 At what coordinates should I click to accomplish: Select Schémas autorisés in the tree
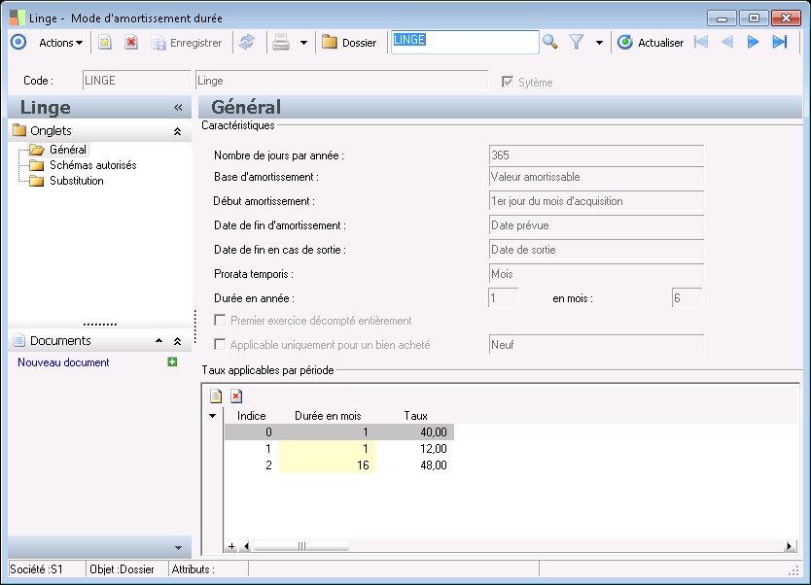click(x=92, y=165)
